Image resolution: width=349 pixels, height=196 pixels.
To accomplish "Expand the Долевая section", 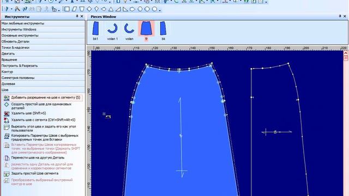I will (43, 84).
